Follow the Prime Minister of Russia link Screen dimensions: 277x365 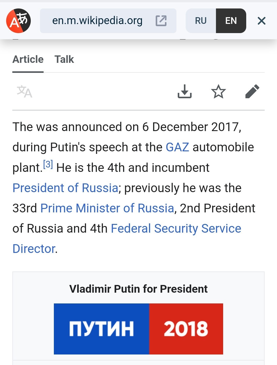(107, 208)
